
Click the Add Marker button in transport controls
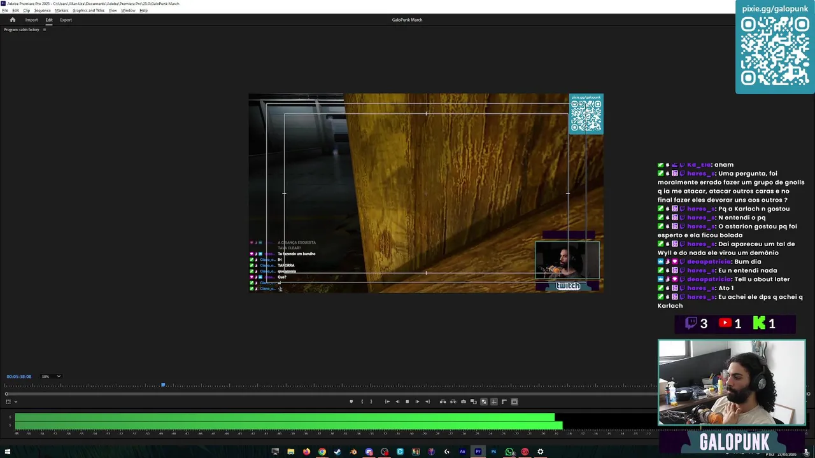click(351, 401)
